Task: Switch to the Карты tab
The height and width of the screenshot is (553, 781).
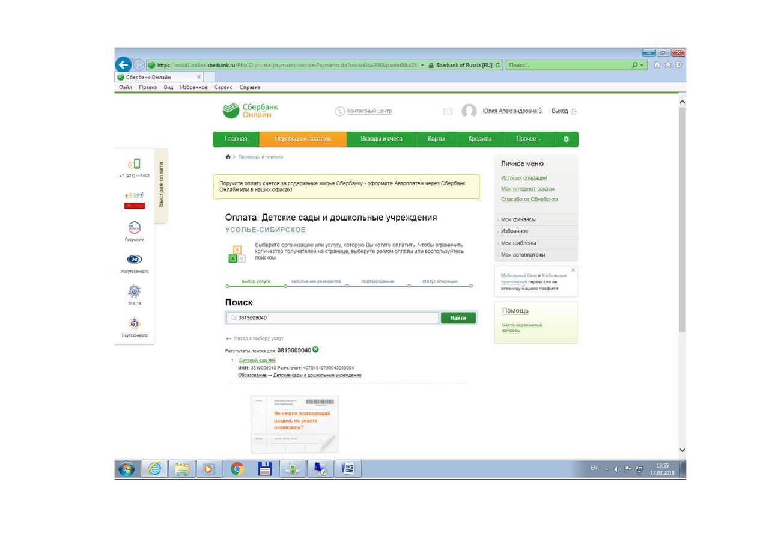Action: coord(436,139)
